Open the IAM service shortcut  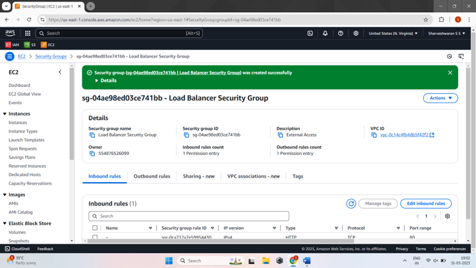pyautogui.click(x=12, y=45)
